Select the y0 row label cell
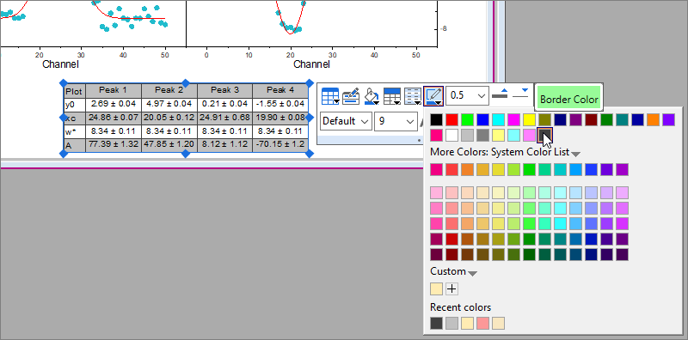This screenshot has width=688, height=340. click(74, 104)
